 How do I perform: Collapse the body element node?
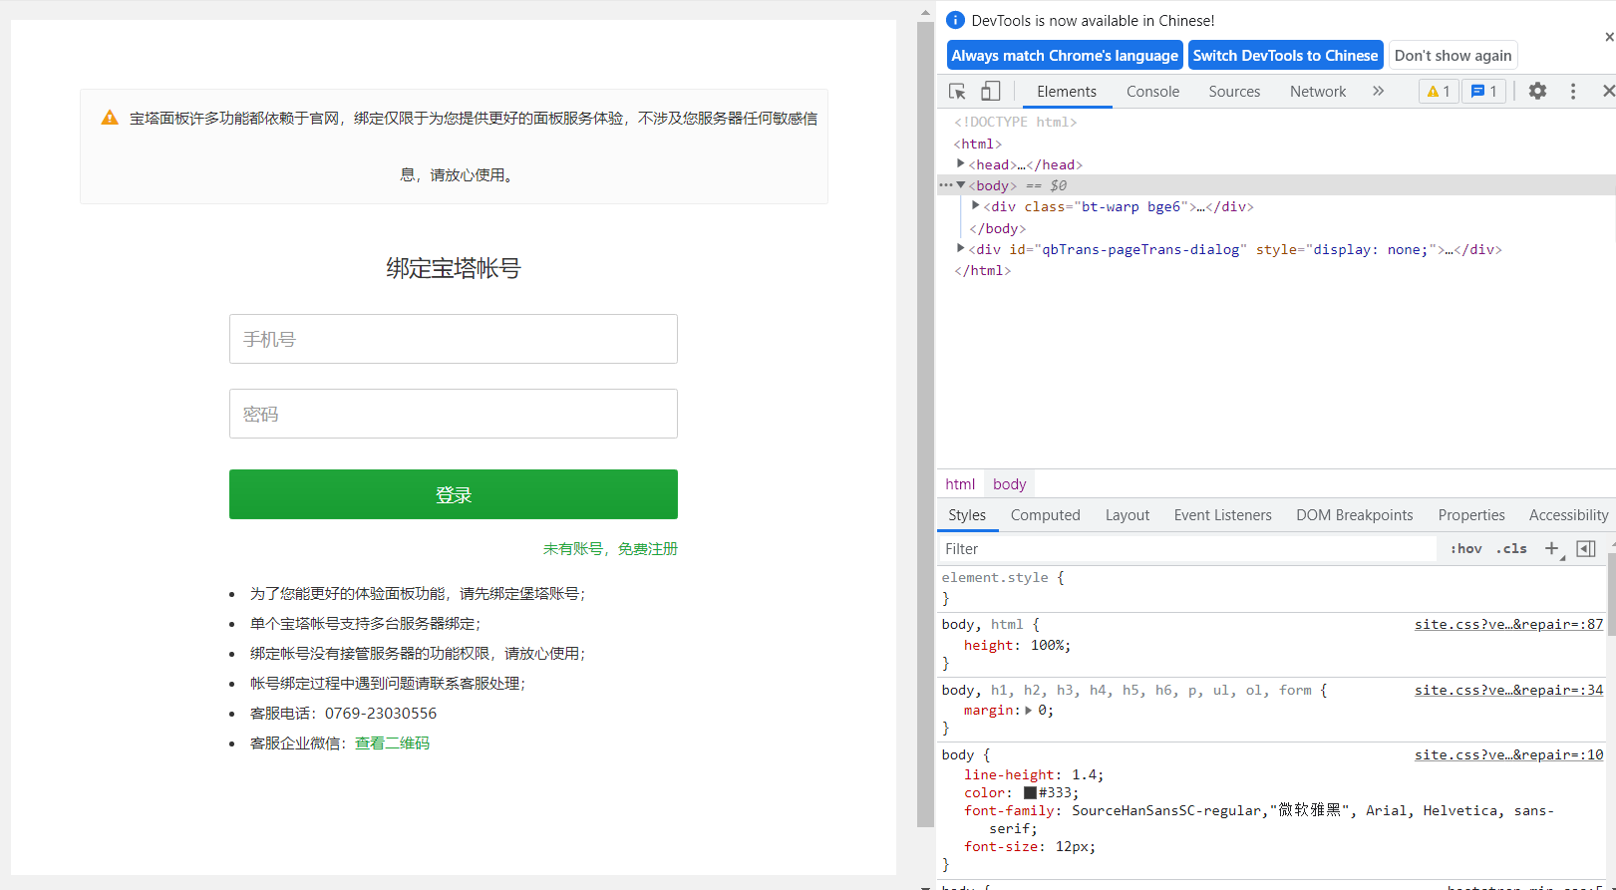click(x=961, y=184)
